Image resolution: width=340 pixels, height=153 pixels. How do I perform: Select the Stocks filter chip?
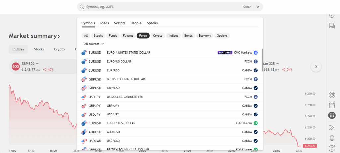coord(98,36)
